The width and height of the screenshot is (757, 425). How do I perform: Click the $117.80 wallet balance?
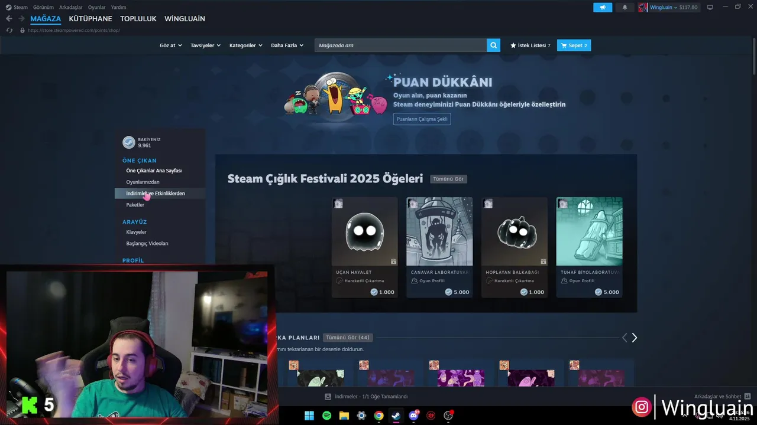pyautogui.click(x=688, y=7)
